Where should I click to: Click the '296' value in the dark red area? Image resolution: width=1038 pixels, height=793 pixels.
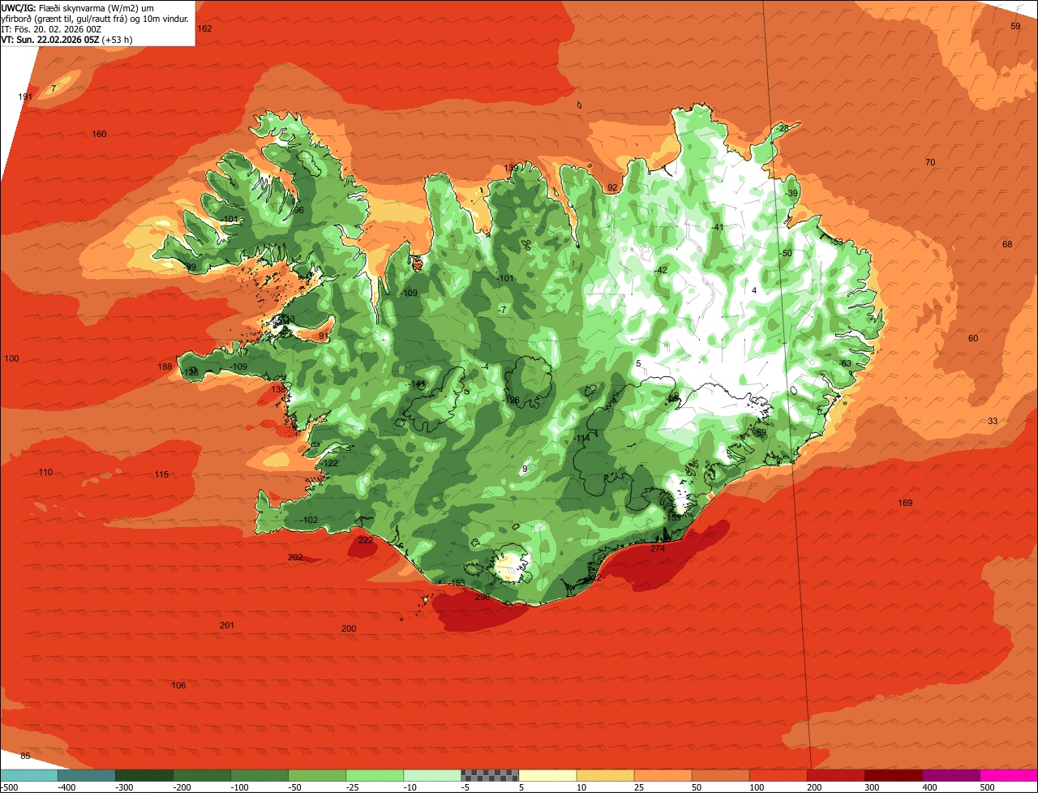482,597
